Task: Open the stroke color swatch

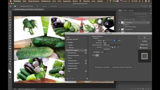Action: [97, 55]
